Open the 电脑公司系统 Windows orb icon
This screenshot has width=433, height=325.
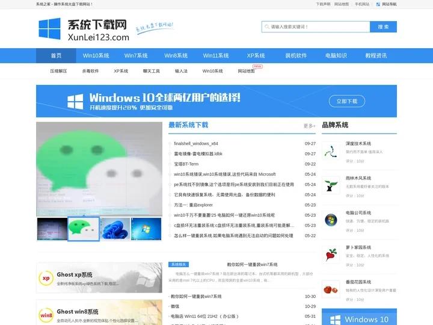(x=331, y=220)
